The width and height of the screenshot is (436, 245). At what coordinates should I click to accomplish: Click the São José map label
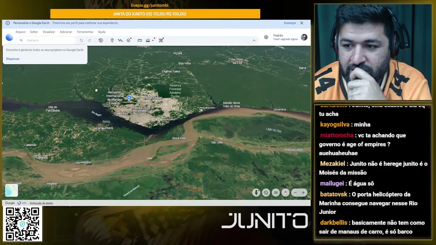coord(217,142)
